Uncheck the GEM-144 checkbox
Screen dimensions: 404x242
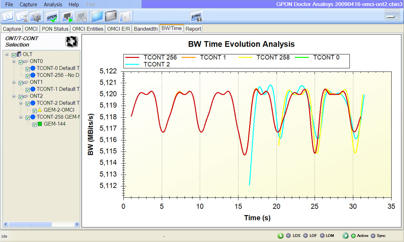point(35,125)
